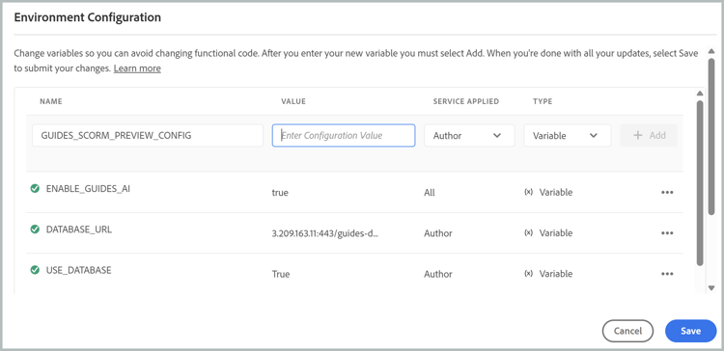Select the USE_DATABASE variable name

[78, 270]
